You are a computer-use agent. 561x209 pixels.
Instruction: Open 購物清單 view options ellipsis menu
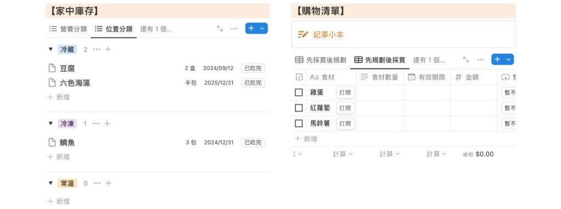[480, 60]
